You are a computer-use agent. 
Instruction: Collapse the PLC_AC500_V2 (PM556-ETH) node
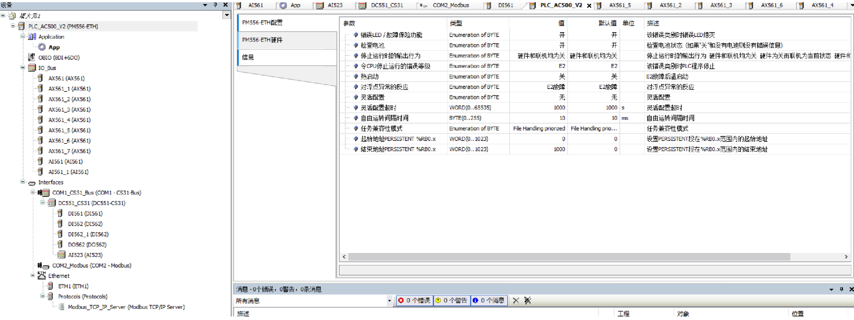point(13,26)
